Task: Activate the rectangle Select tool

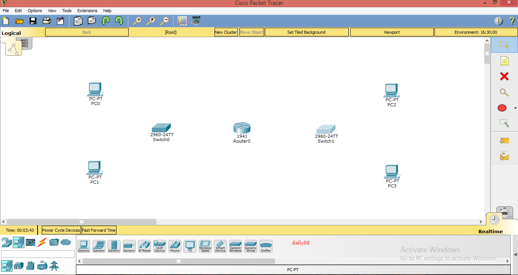Action: [x=504, y=45]
